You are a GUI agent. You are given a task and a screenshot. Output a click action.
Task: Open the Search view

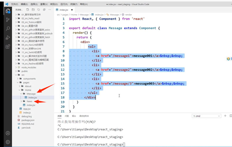tap(8, 28)
